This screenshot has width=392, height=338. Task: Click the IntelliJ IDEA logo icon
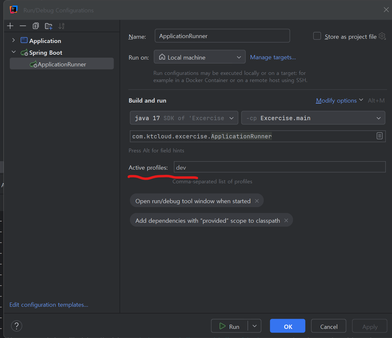(14, 10)
